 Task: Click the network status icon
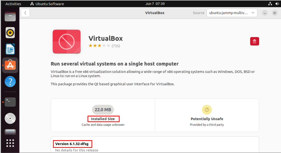(270, 4)
